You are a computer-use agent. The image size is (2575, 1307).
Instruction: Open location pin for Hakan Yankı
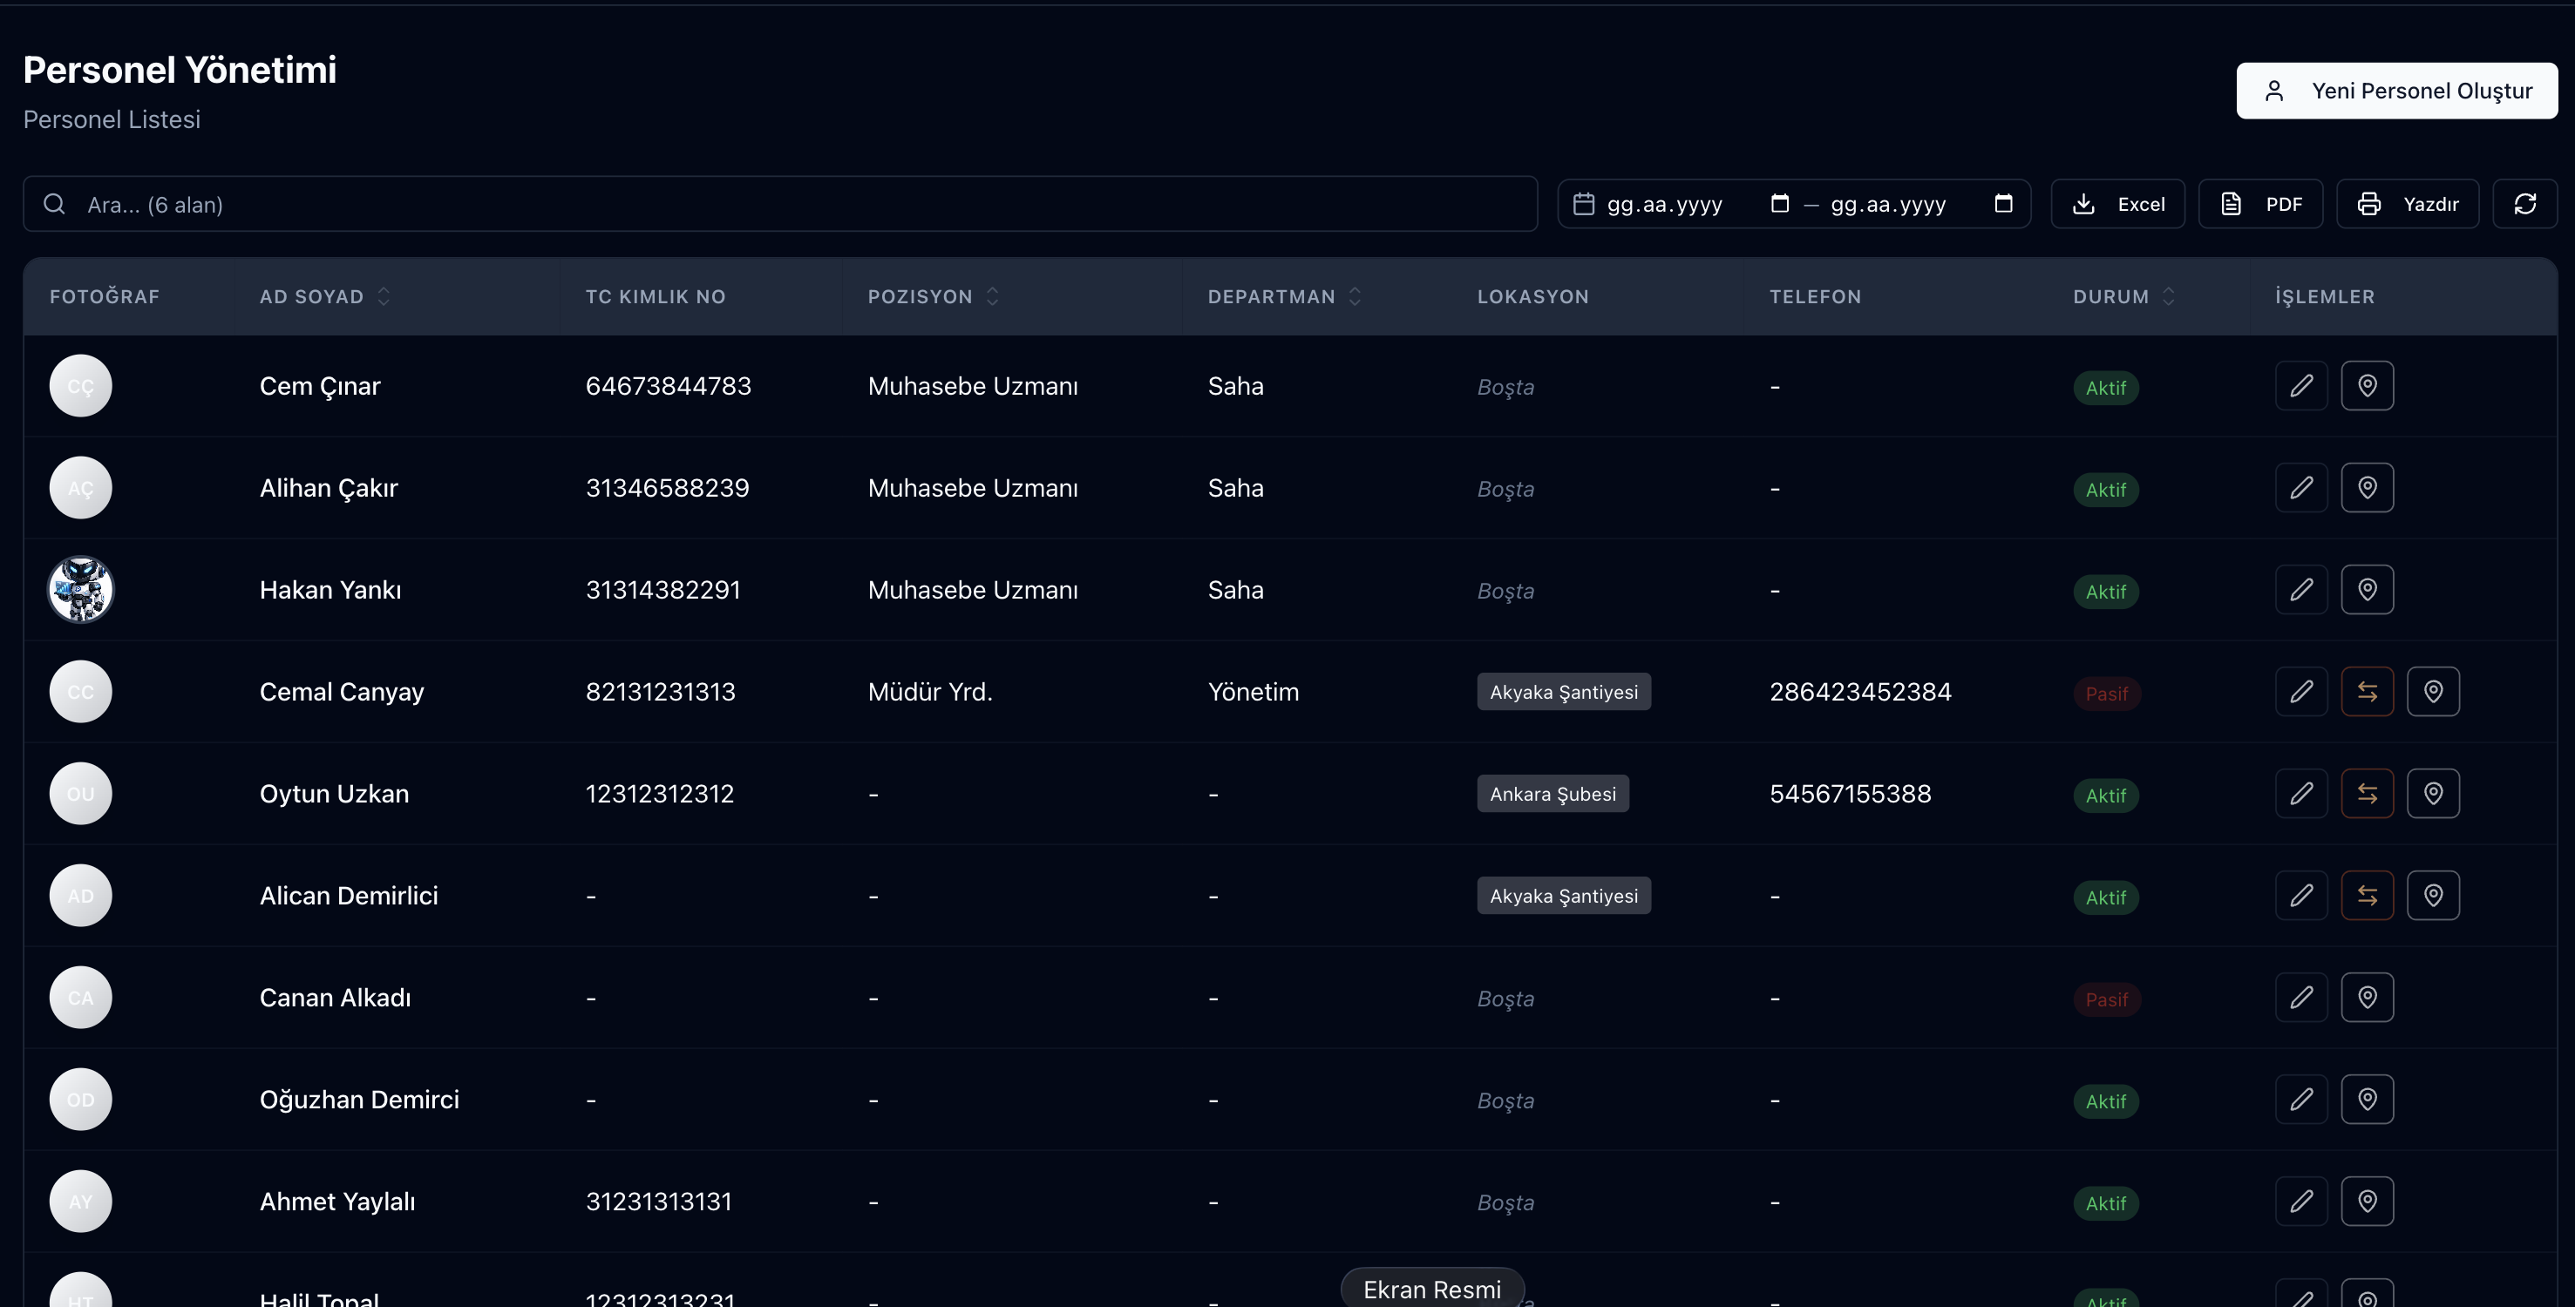tap(2367, 590)
